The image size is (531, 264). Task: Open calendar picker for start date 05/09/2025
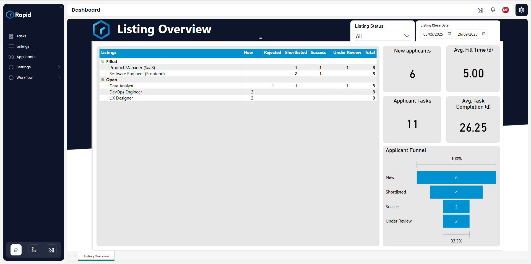point(449,34)
